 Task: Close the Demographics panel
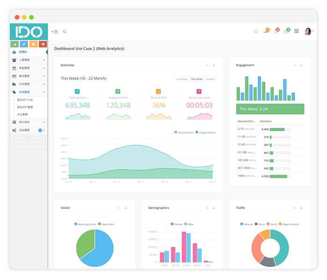(214, 208)
